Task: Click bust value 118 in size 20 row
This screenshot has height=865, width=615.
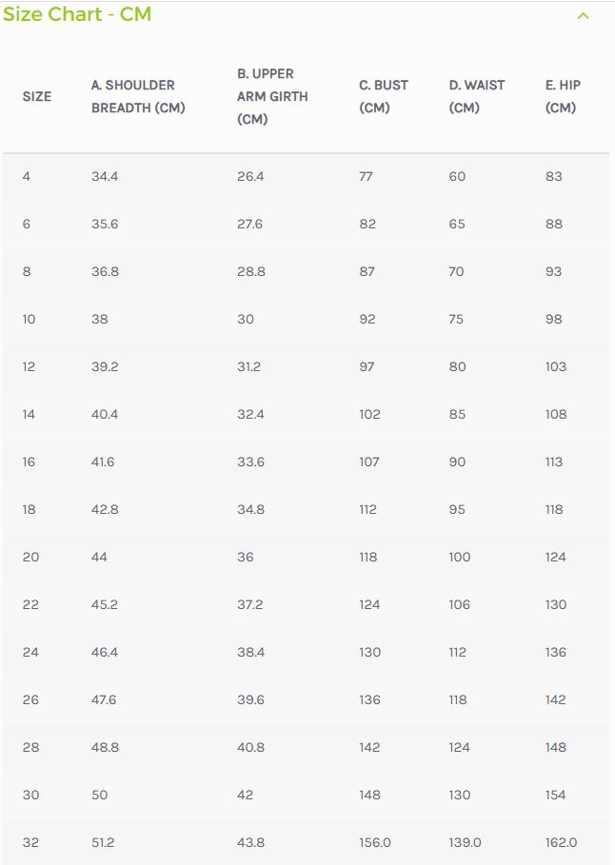Action: [x=368, y=558]
